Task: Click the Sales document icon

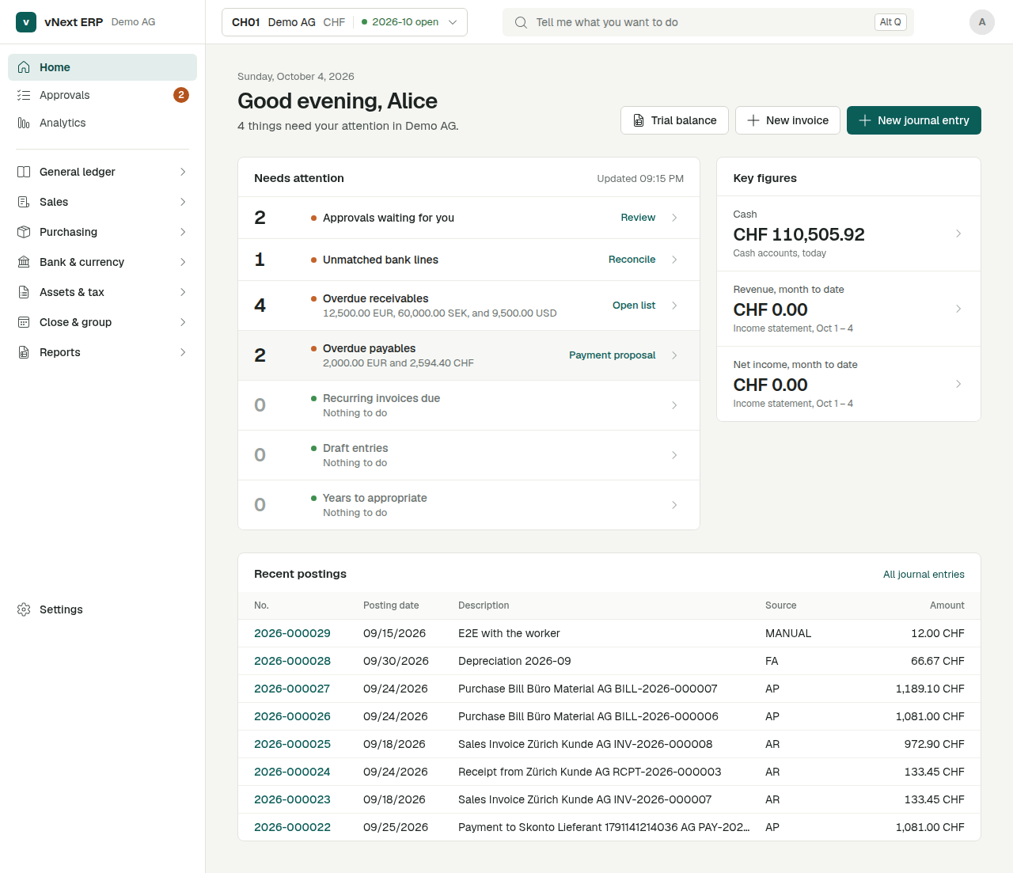Action: point(24,202)
